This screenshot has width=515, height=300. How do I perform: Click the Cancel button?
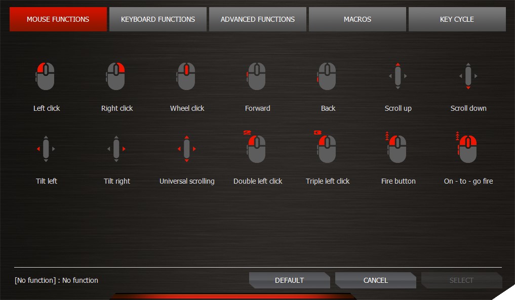coord(375,280)
